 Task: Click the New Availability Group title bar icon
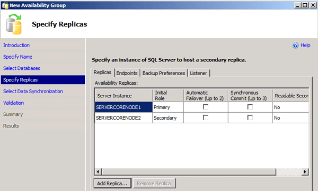click(5, 5)
